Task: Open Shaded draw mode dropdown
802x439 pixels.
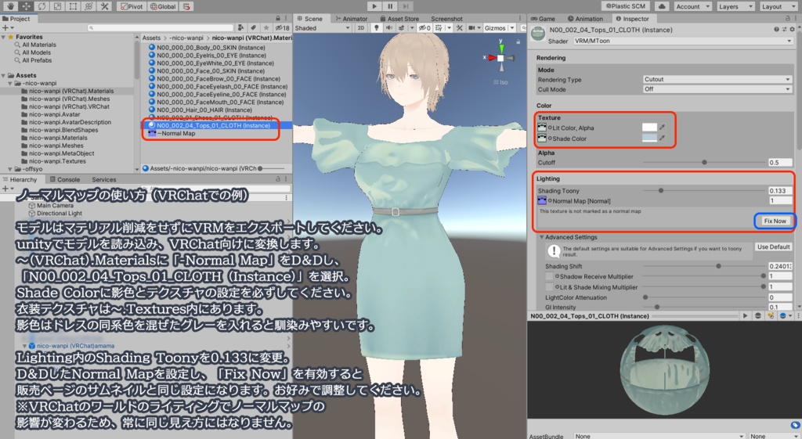Action: click(x=322, y=28)
